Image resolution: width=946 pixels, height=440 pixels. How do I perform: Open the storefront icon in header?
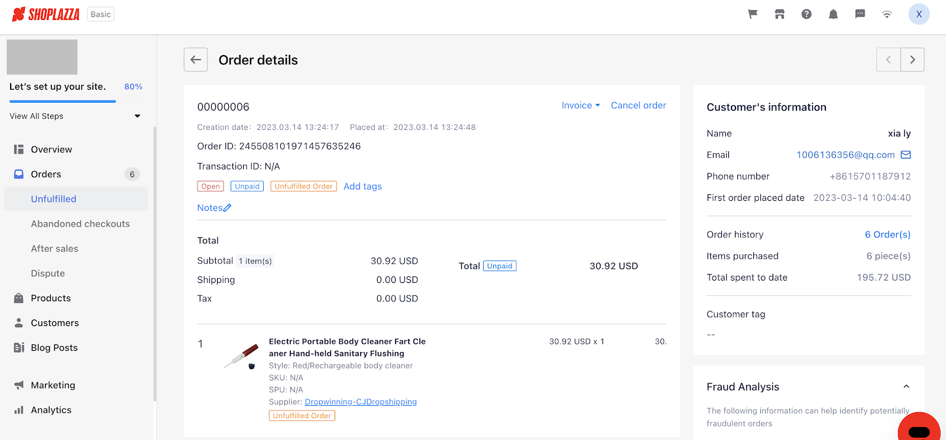click(x=780, y=14)
